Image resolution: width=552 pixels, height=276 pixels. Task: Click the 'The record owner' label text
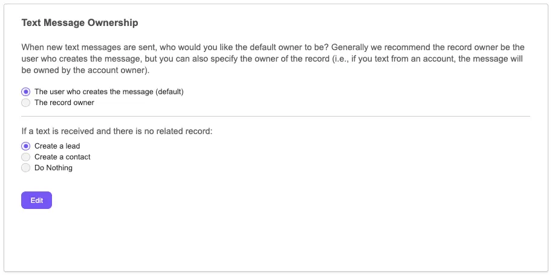pyautogui.click(x=64, y=103)
